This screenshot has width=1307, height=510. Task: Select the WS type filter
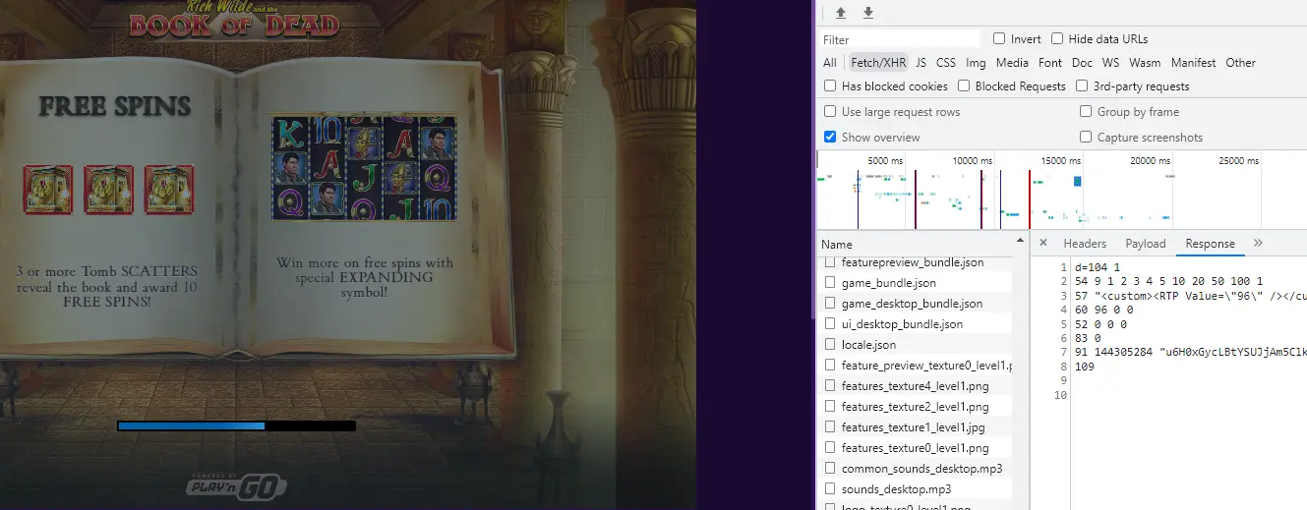click(x=1110, y=63)
